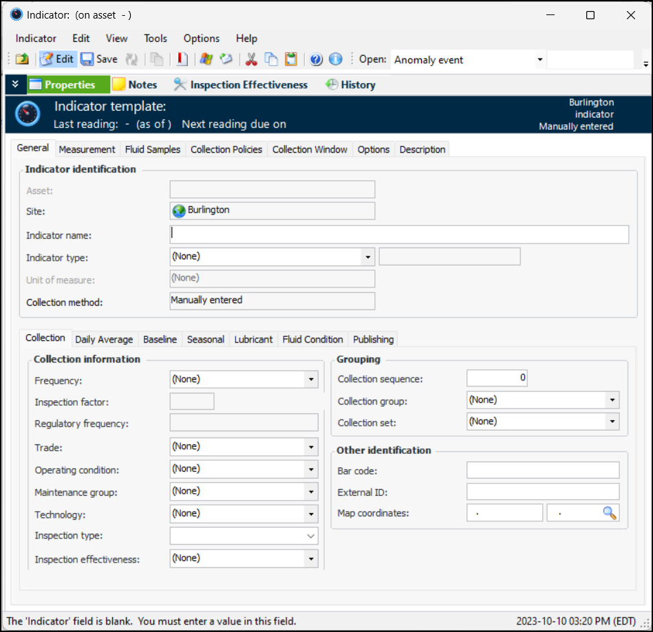
Task: Click the blue Info icon in toolbar
Action: (335, 59)
